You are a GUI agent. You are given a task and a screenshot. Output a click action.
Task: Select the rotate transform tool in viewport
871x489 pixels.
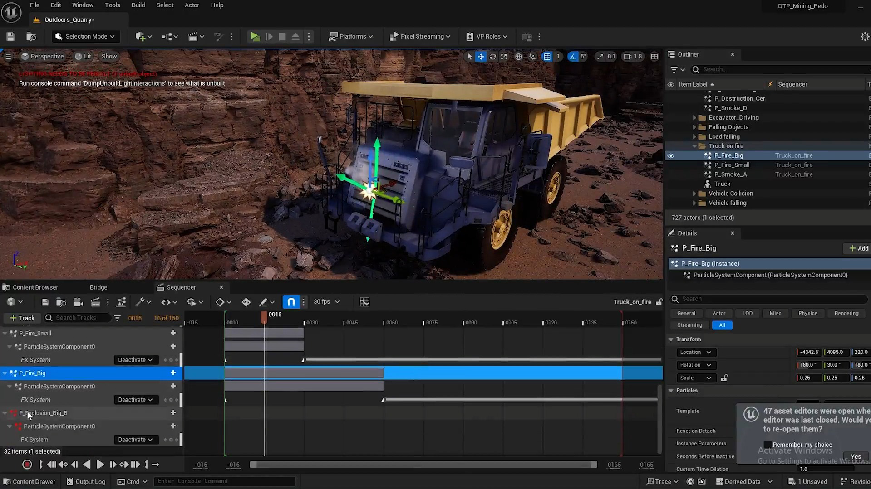[x=492, y=57]
